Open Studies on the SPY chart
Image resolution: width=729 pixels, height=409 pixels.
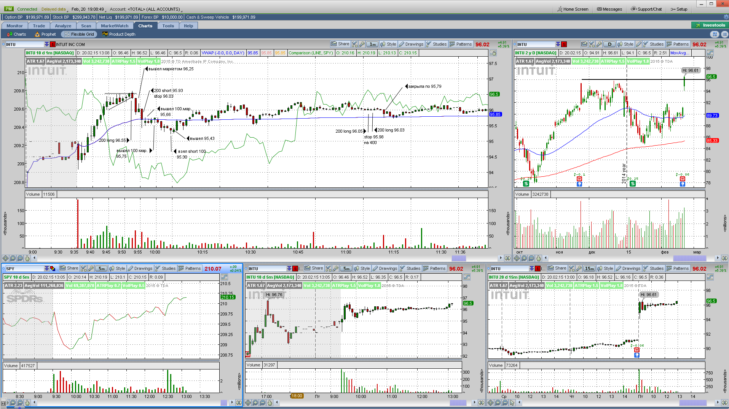pyautogui.click(x=166, y=268)
